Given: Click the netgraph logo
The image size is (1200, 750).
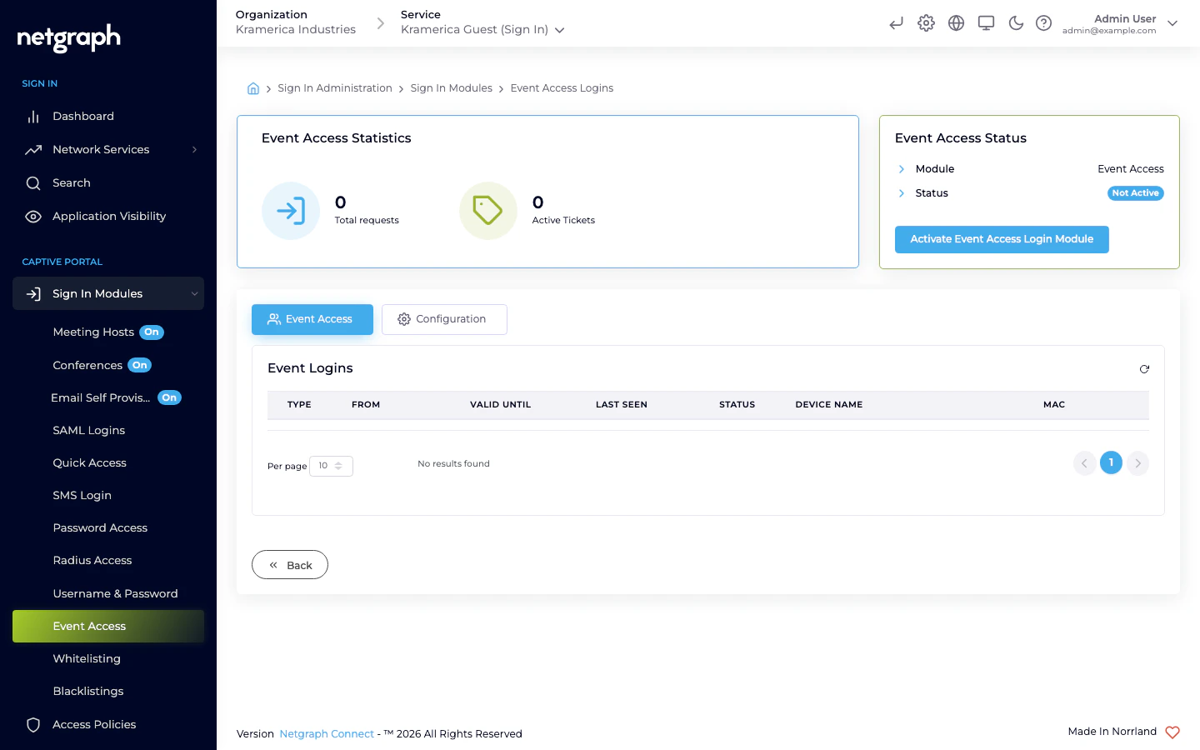Looking at the screenshot, I should click(x=67, y=38).
